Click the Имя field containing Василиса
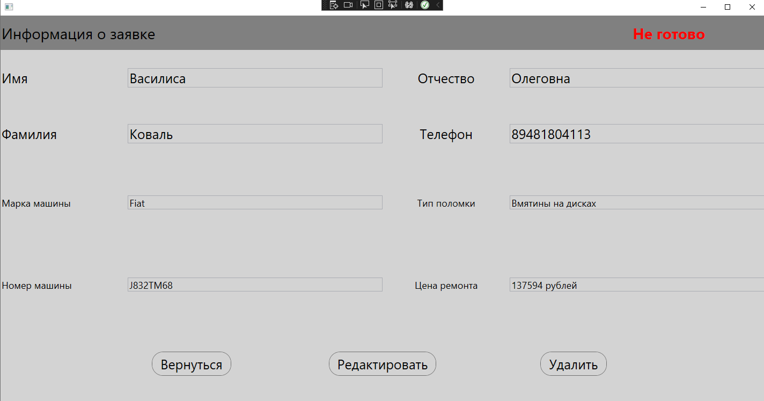Viewport: 764px width, 401px height. click(x=254, y=77)
